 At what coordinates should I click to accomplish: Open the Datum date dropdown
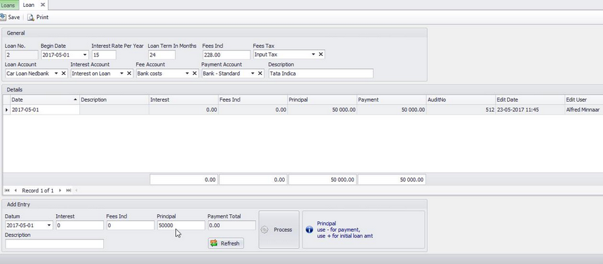[49, 225]
